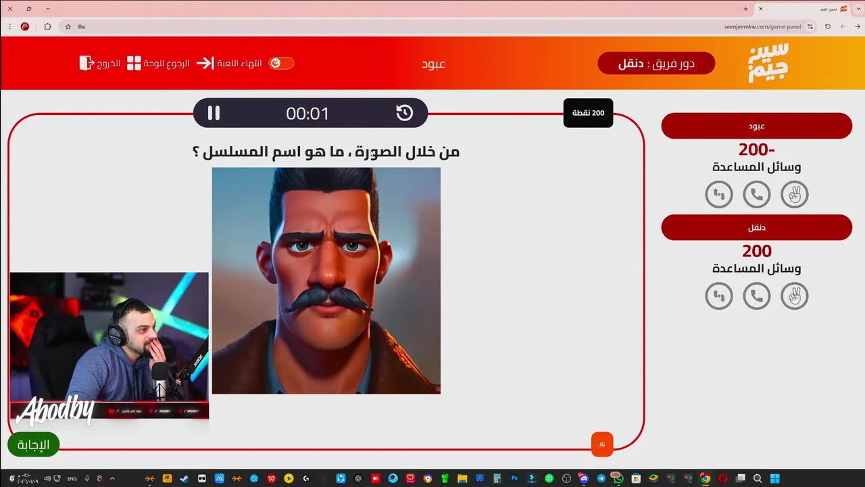The height and width of the screenshot is (487, 865).
Task: Click انتهاء اللعبة to end the game
Action: 229,64
